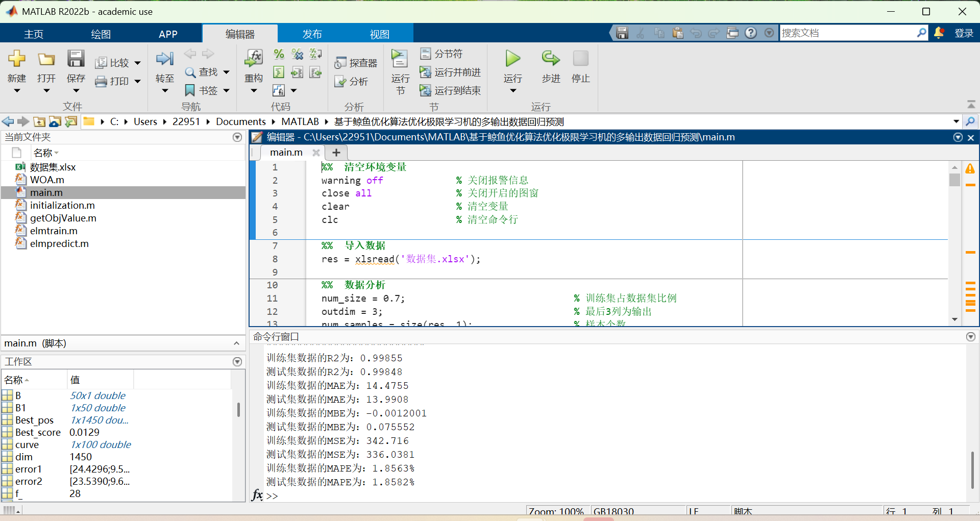Click the notification bell icon

pyautogui.click(x=939, y=33)
